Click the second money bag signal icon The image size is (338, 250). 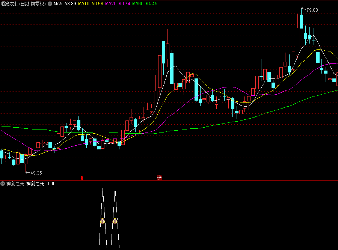click(115, 221)
